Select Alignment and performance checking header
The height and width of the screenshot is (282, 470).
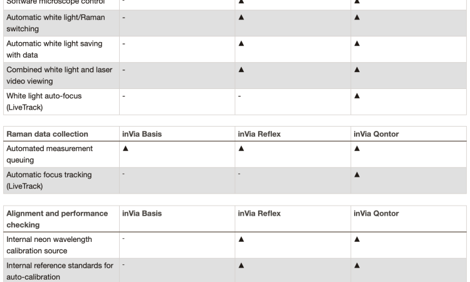[x=57, y=219]
